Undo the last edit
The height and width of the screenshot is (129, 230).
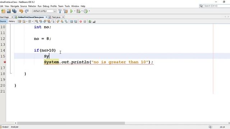point(21,11)
